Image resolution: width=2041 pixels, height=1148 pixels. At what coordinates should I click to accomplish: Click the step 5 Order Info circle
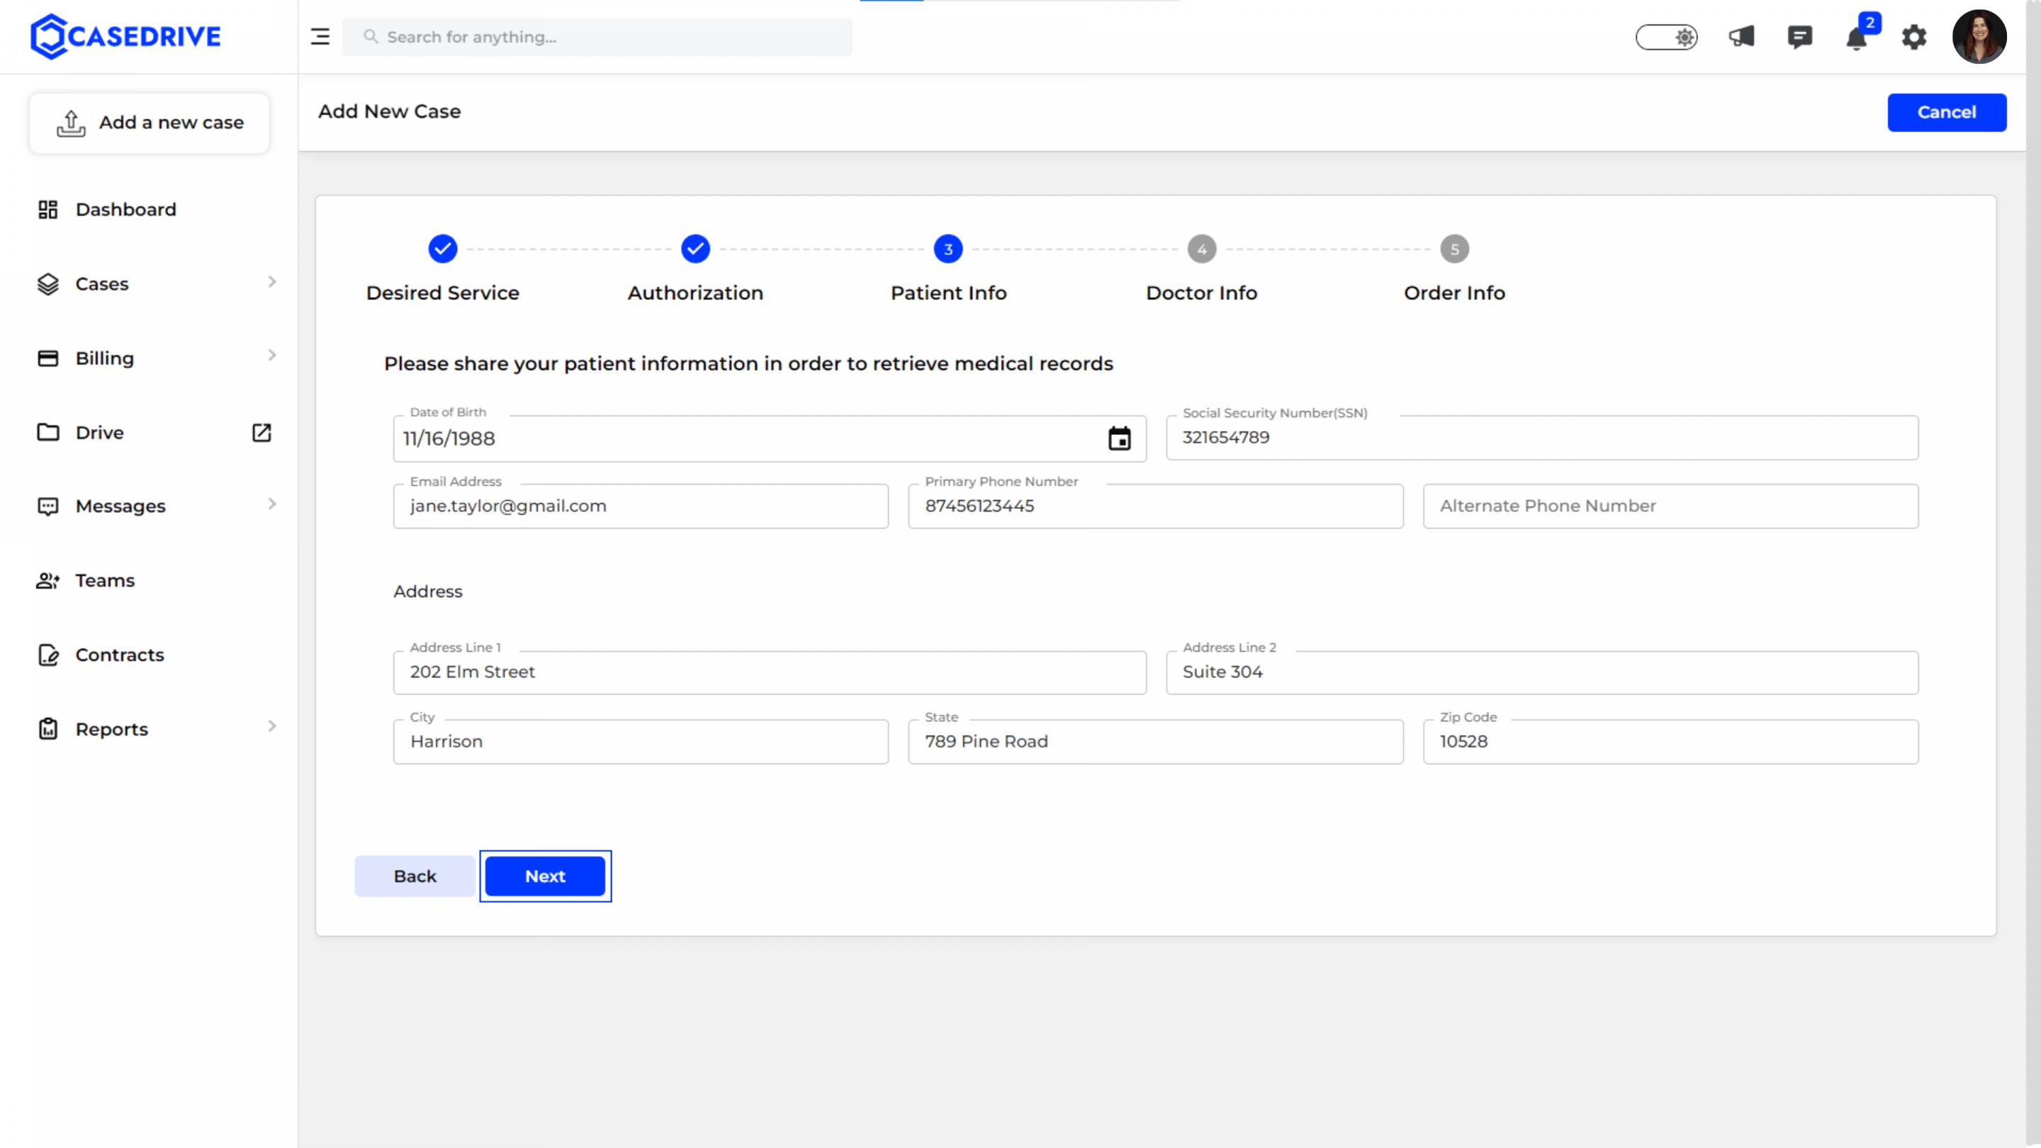point(1455,249)
